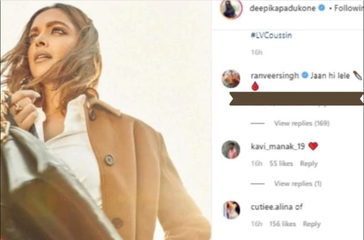
Task: View the 156 likes list
Action: coord(282,224)
